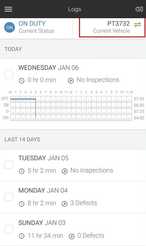Check the Tuesday Jan 05 checkbox
The image size is (146, 246).
pos(9,165)
